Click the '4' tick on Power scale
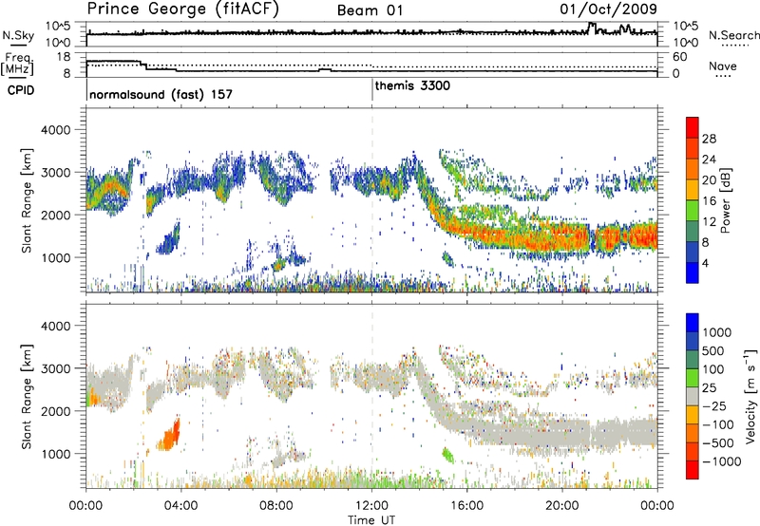 click(x=705, y=263)
